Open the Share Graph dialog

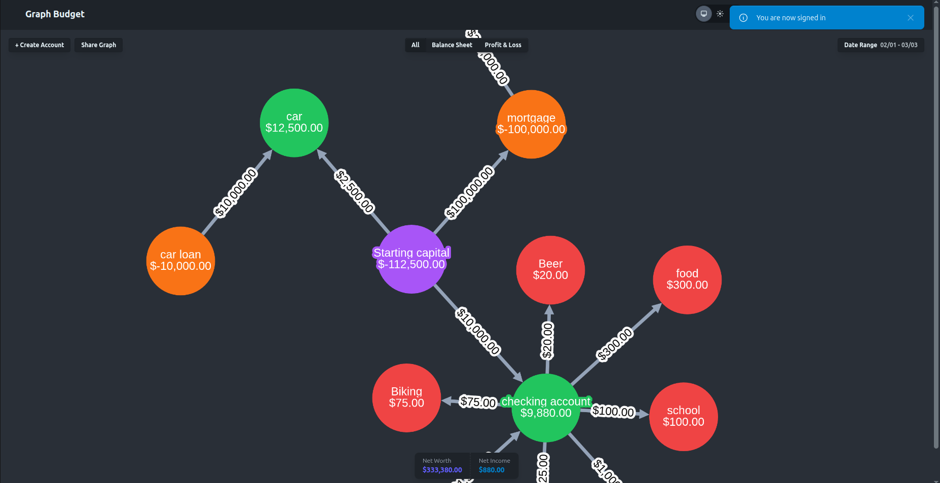98,45
